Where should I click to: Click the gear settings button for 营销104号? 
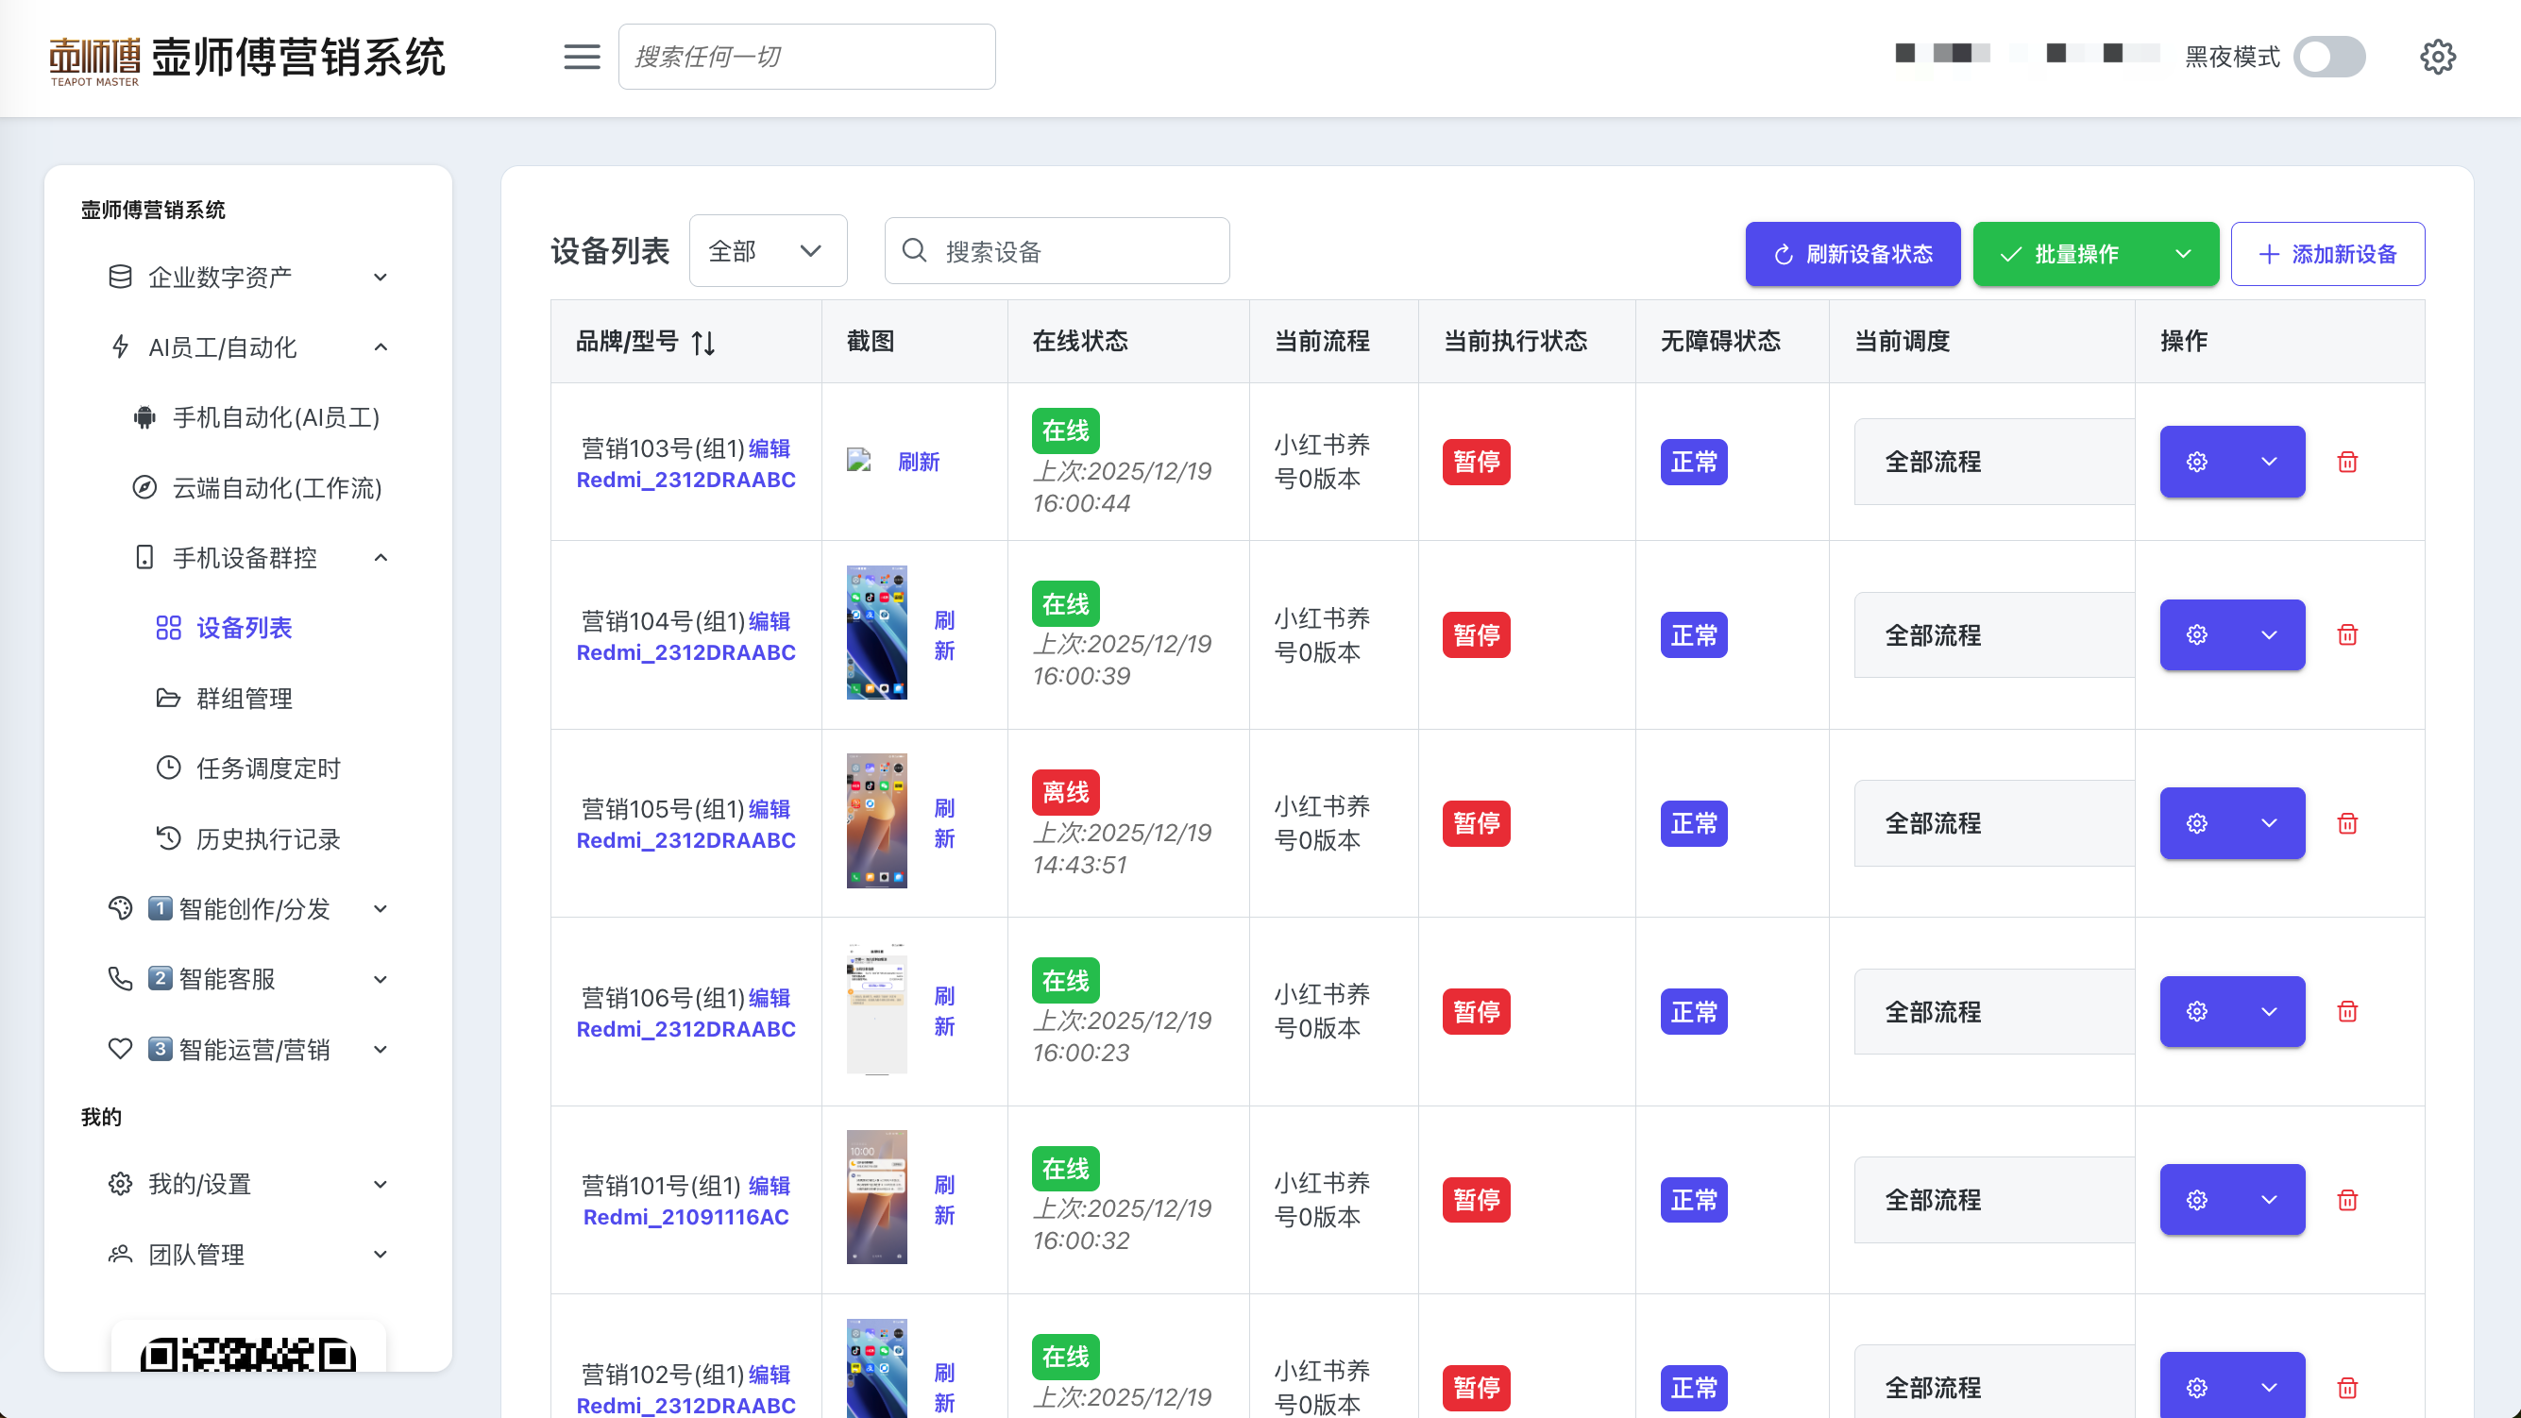click(x=2196, y=635)
